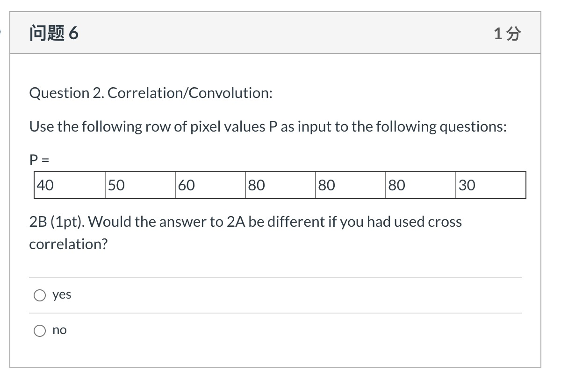Screen dimensions: 561x377
Task: Click the last 80 table cell
Action: (420, 185)
